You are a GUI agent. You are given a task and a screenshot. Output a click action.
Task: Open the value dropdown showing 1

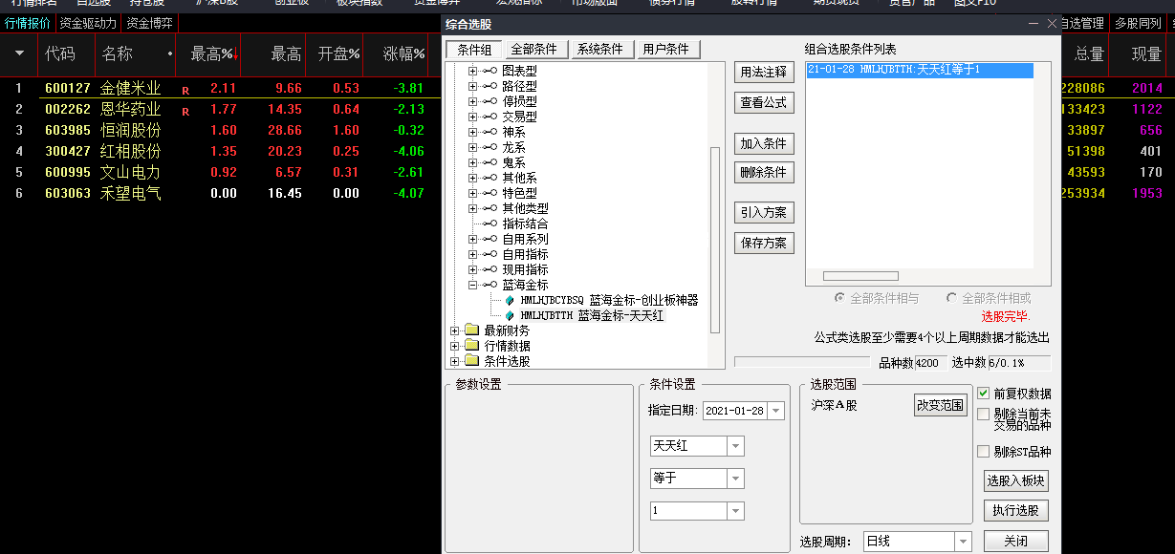coord(735,511)
